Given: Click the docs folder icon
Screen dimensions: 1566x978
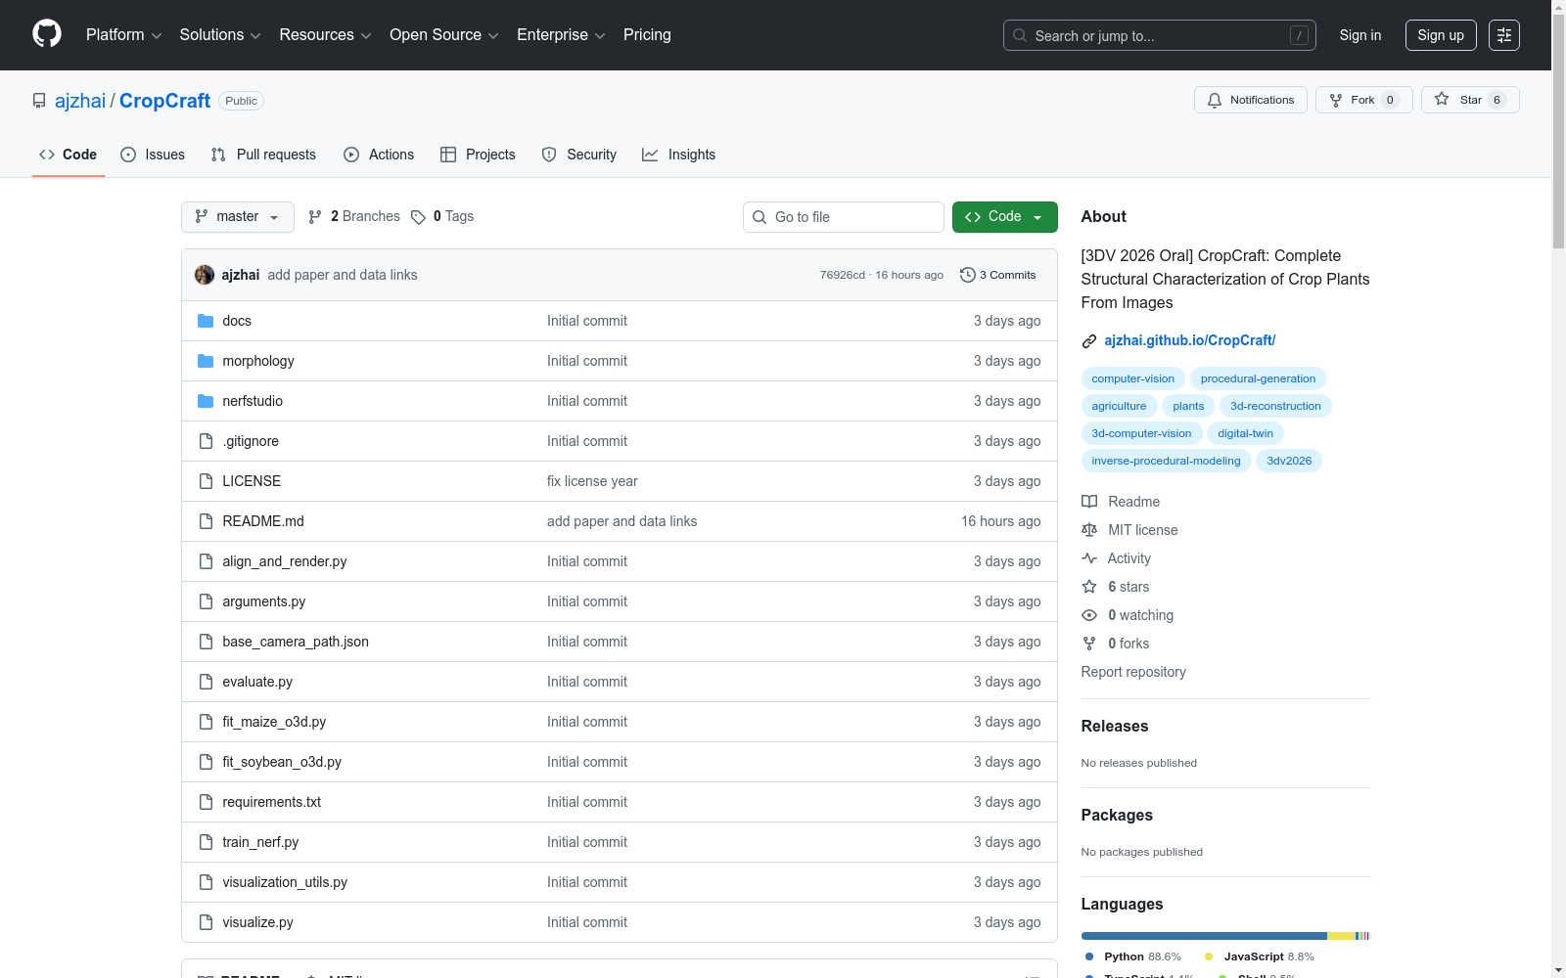Looking at the screenshot, I should pos(206,321).
